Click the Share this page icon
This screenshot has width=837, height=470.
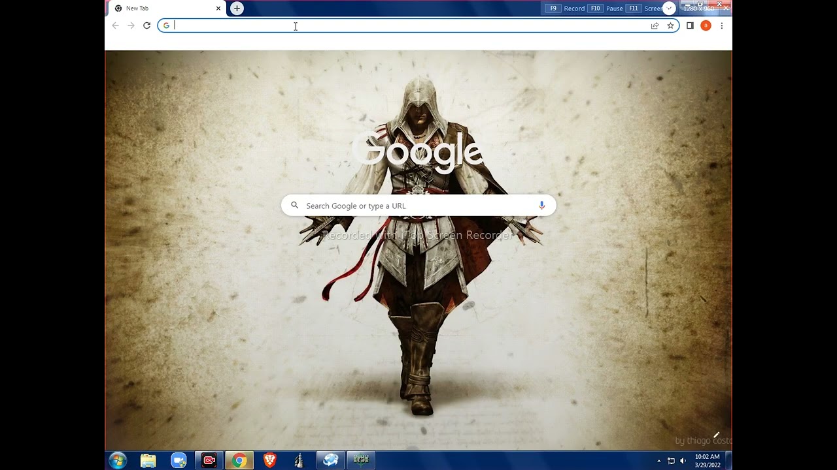(655, 25)
